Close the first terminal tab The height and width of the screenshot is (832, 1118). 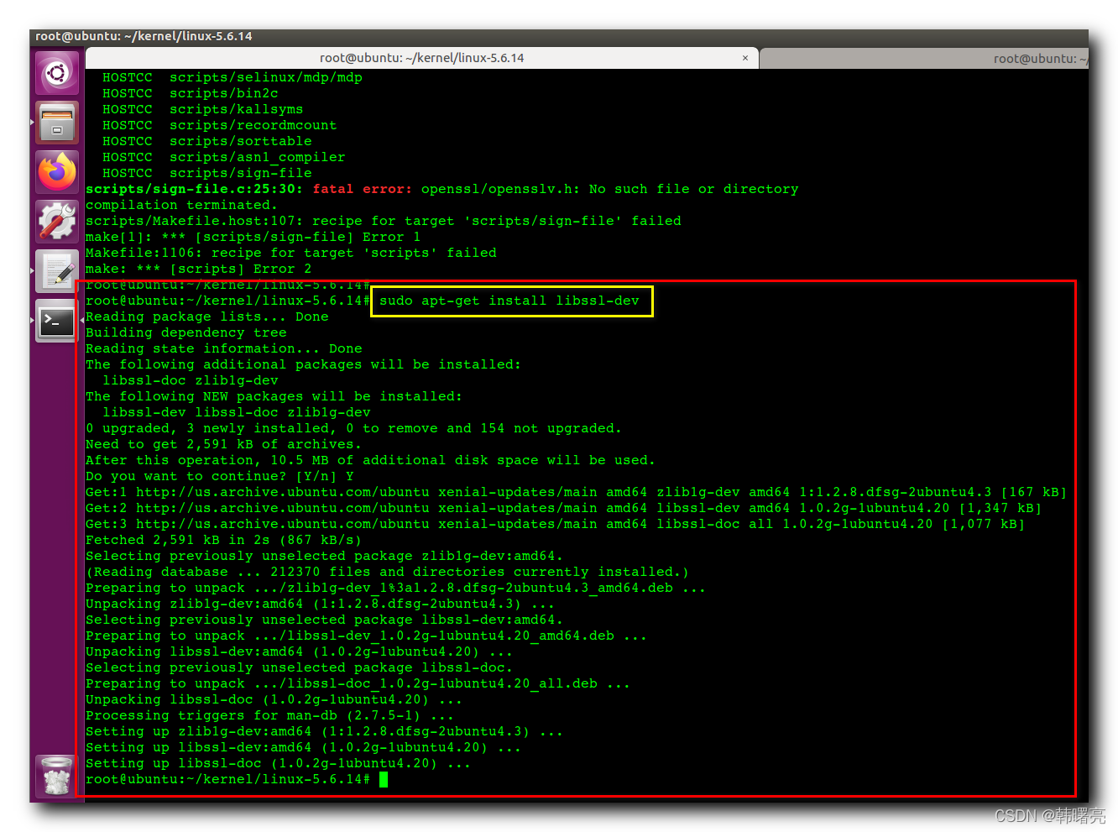pos(745,58)
